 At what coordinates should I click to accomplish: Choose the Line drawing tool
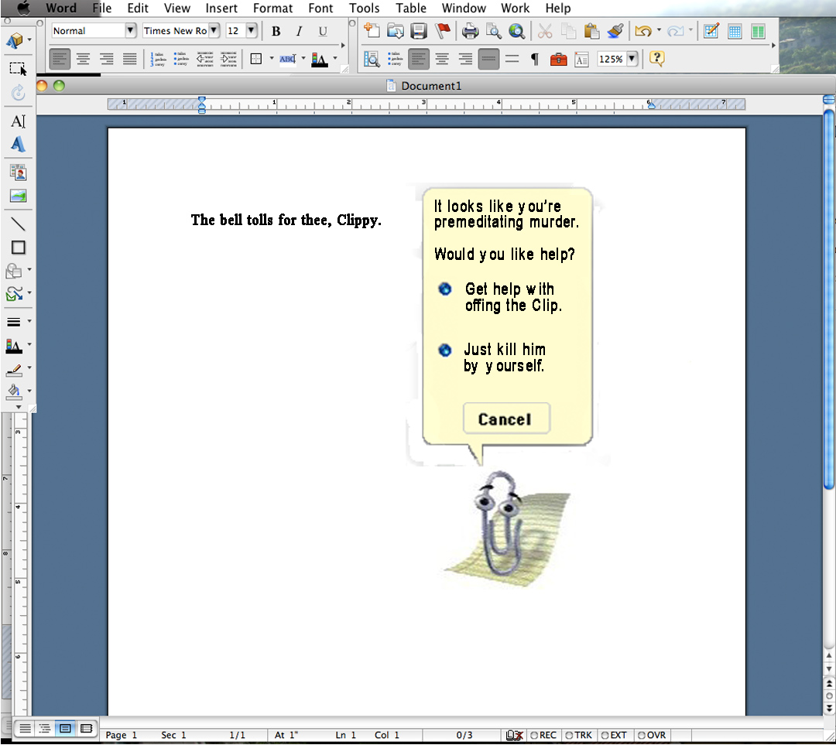tap(18, 224)
